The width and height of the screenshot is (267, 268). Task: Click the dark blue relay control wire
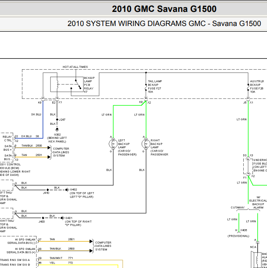(x=43, y=119)
